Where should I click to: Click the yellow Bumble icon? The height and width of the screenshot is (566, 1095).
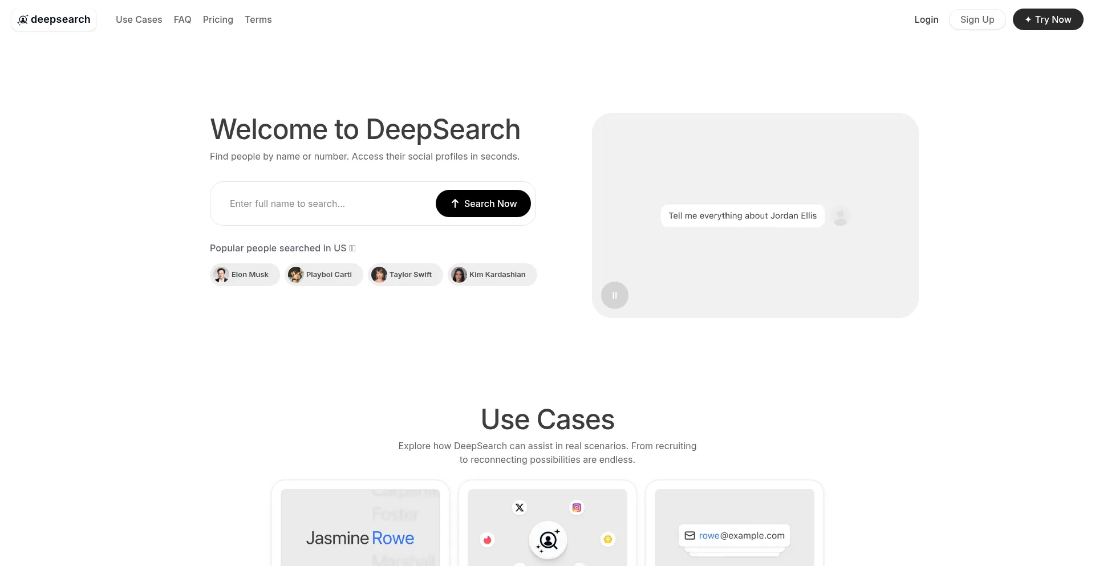pyautogui.click(x=608, y=539)
